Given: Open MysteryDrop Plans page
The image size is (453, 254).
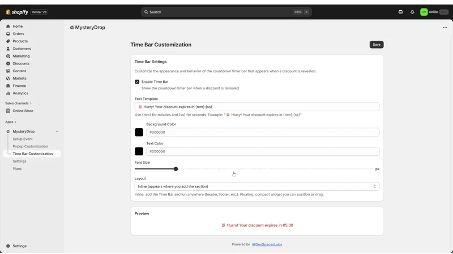Looking at the screenshot, I should click(x=17, y=169).
